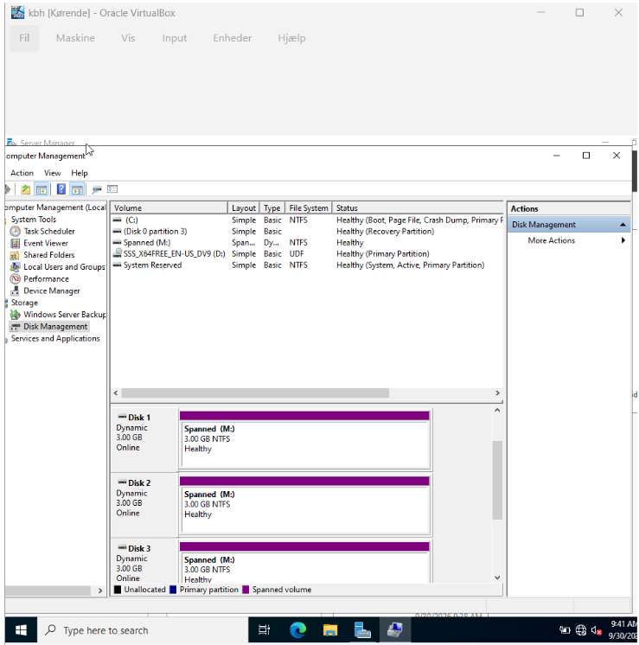639x645 pixels.
Task: Open Device Manager from the tree
Action: [51, 291]
